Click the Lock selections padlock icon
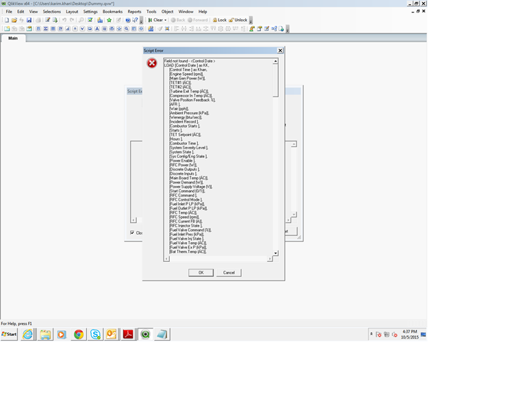Viewport: 526px width, 420px height. [x=219, y=20]
